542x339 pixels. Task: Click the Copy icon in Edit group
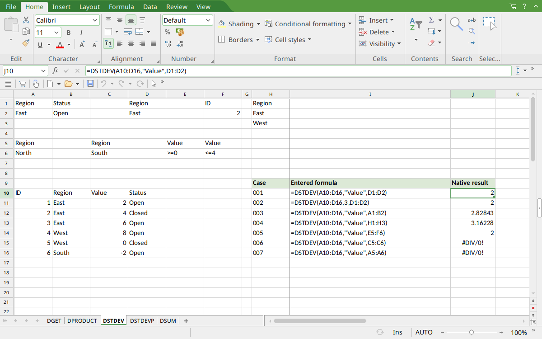click(x=26, y=32)
